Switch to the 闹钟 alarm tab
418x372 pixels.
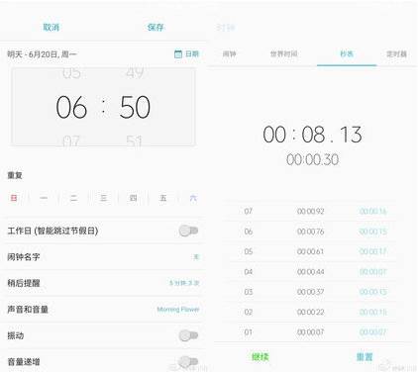pyautogui.click(x=229, y=53)
